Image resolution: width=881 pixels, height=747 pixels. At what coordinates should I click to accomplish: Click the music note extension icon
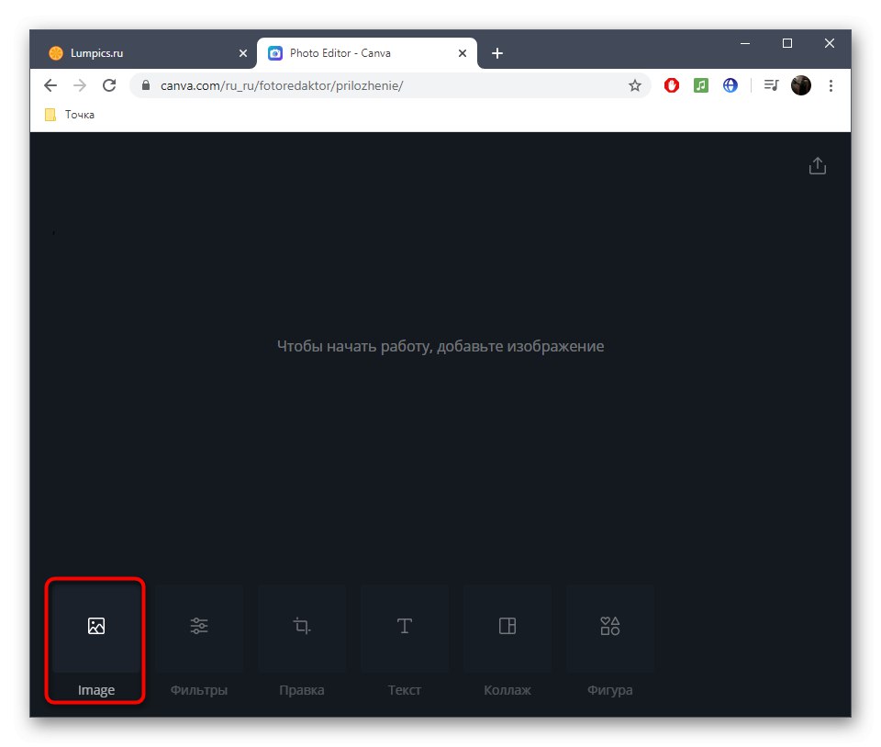coord(700,84)
